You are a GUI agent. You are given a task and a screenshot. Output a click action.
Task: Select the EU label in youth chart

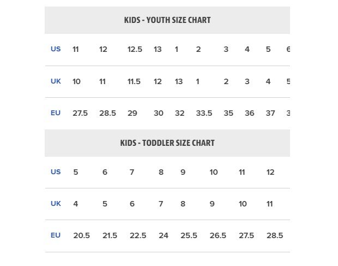(56, 113)
